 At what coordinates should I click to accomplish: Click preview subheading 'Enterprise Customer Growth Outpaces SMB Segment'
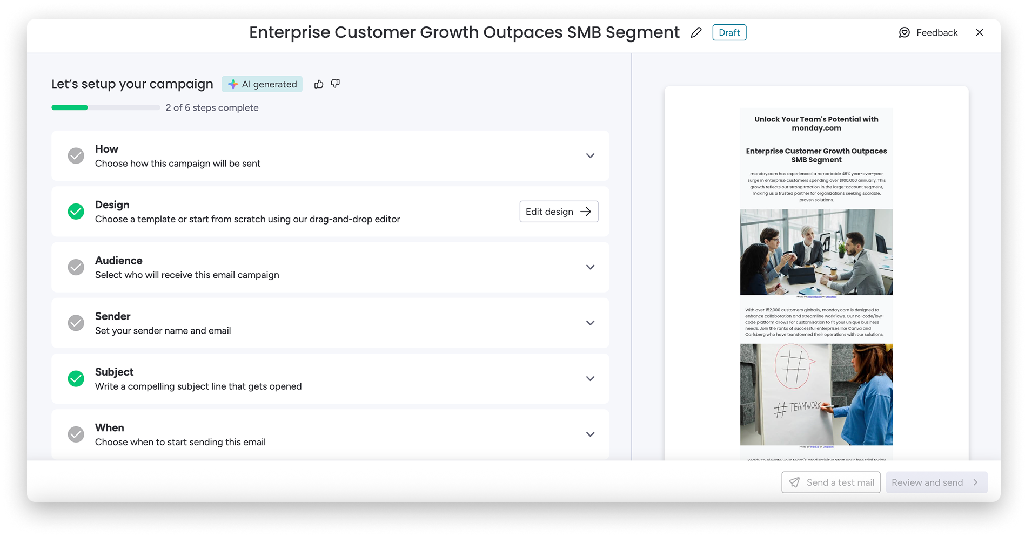[816, 155]
